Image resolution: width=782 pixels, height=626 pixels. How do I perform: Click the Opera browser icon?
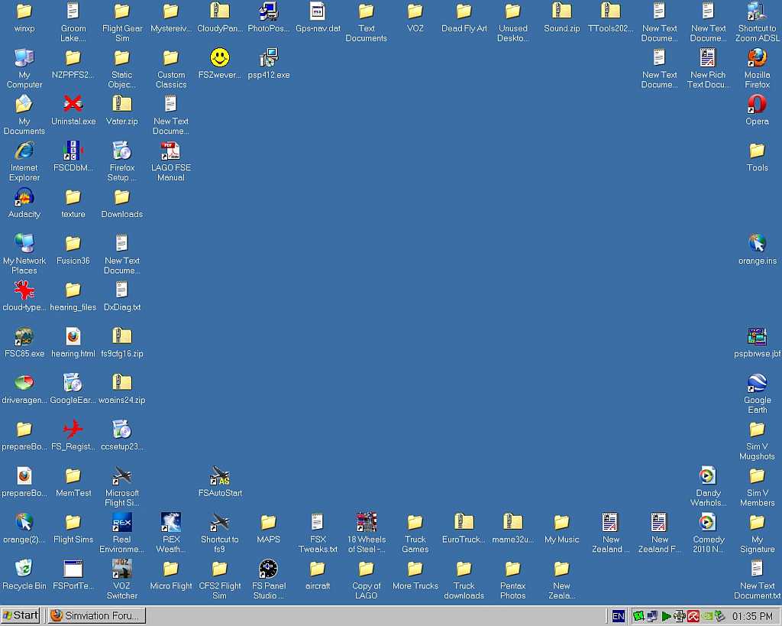coord(757,104)
